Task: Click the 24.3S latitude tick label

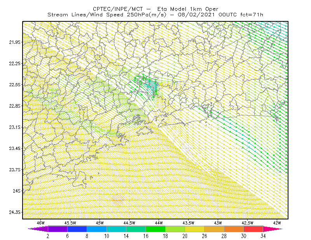Action: click(x=15, y=212)
